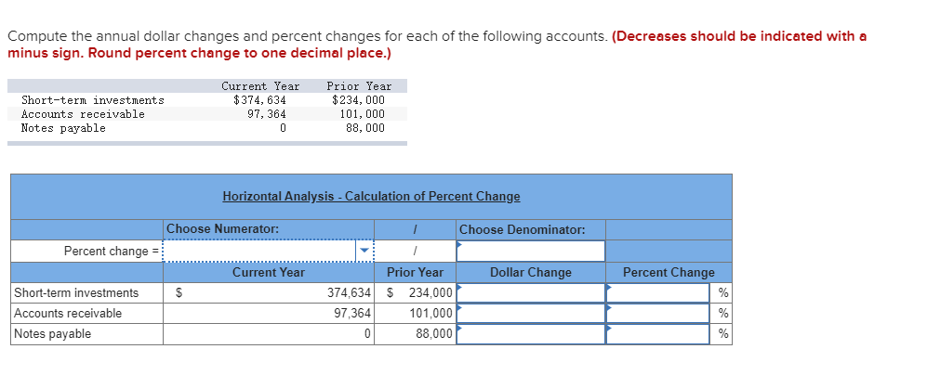Click the Horizontal Analysis title heading
The height and width of the screenshot is (375, 927).
[x=371, y=196]
